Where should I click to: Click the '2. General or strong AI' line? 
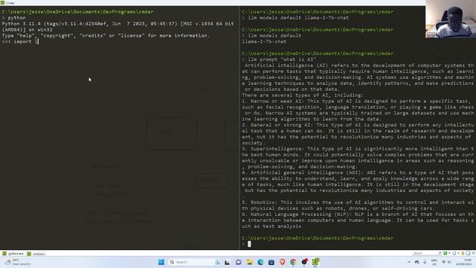[358, 125]
